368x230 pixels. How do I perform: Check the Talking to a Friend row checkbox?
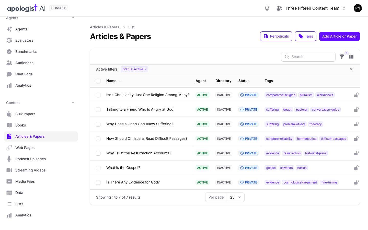tap(98, 110)
